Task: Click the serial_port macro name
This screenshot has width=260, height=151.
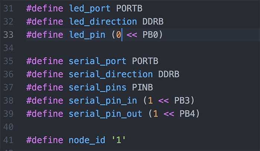Action: tap(97, 61)
